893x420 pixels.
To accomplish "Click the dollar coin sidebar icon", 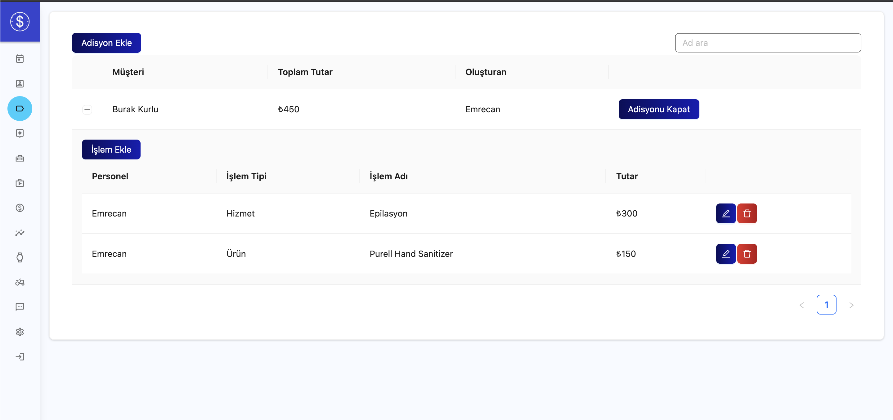I will click(20, 208).
